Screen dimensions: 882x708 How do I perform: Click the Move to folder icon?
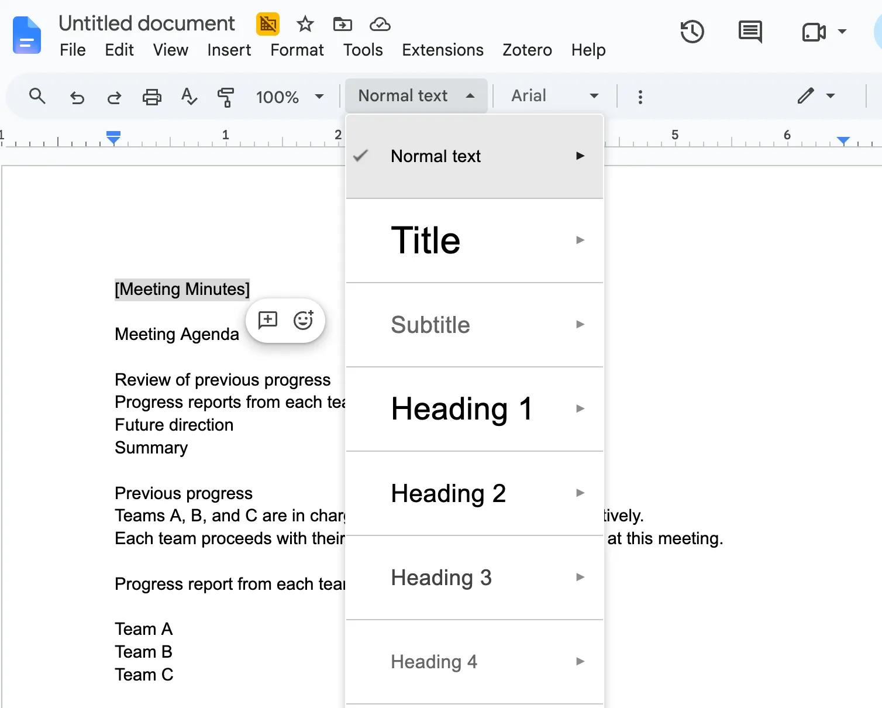tap(343, 24)
